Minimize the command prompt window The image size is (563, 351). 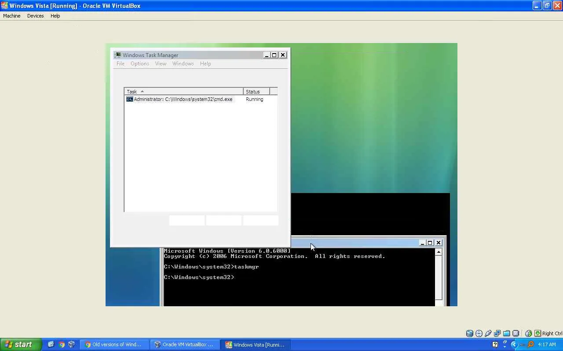click(422, 243)
